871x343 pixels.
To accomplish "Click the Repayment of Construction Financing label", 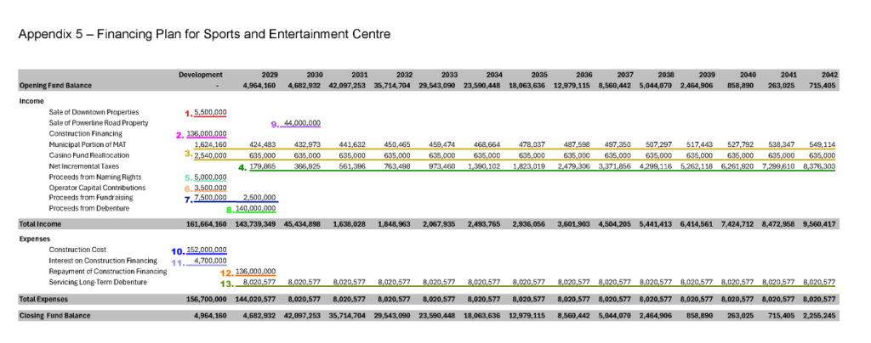I will click(108, 272).
